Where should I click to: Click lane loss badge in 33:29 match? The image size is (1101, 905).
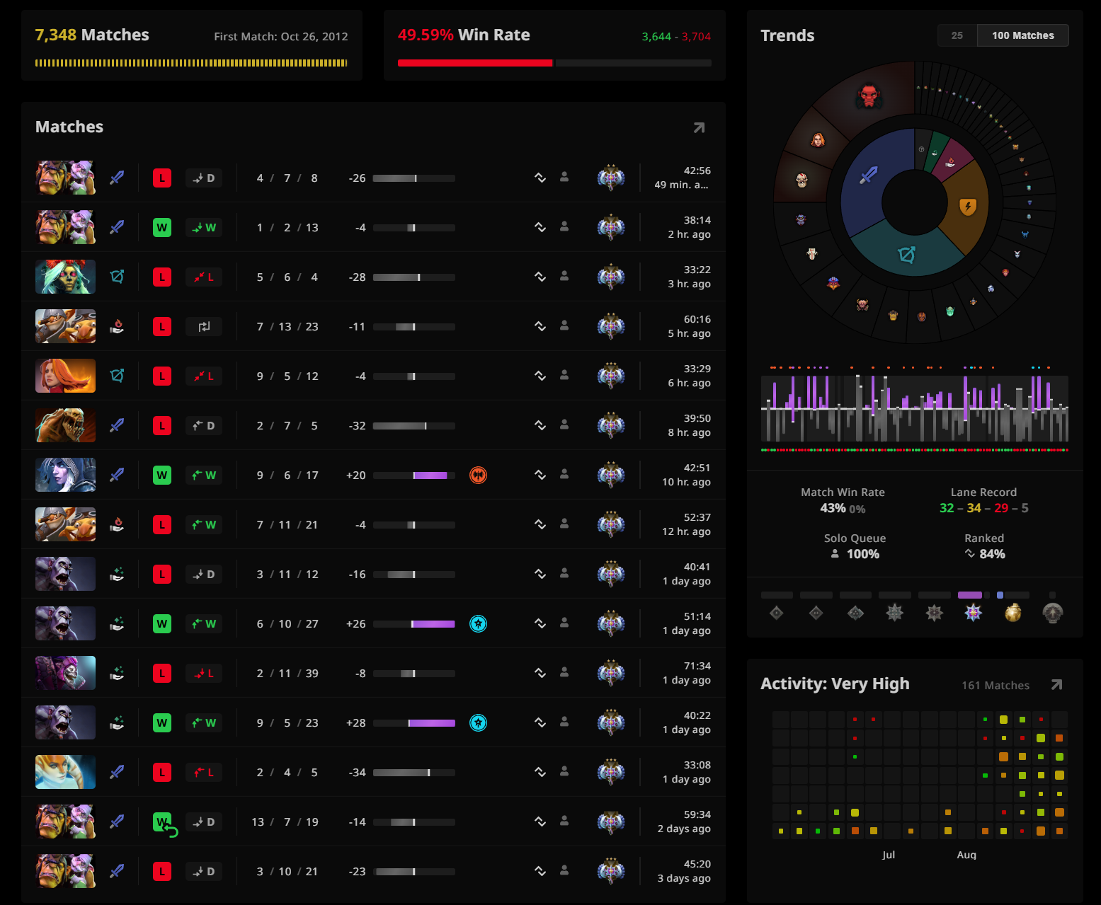click(x=204, y=376)
